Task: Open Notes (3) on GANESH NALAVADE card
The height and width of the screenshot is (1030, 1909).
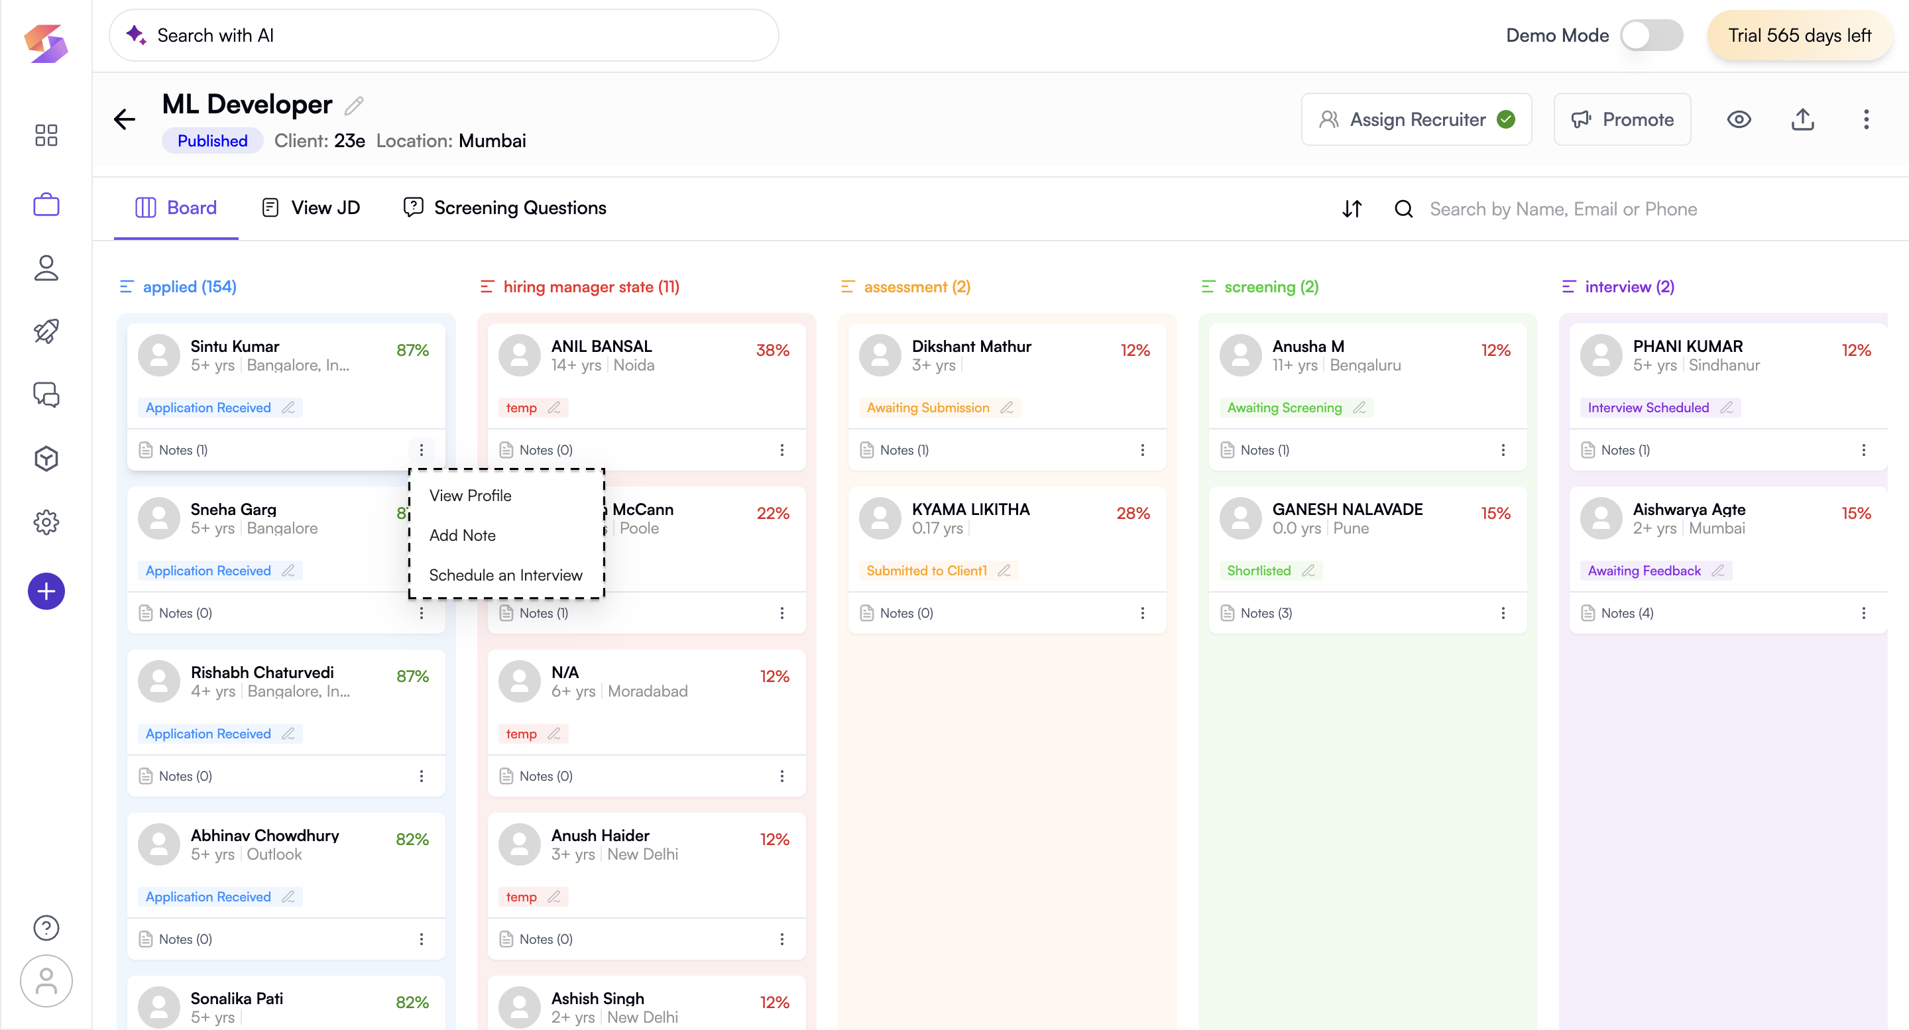Action: click(1256, 613)
